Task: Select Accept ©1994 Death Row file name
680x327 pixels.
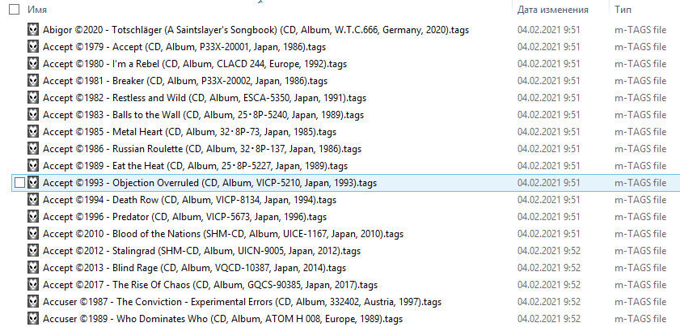Action: (189, 200)
